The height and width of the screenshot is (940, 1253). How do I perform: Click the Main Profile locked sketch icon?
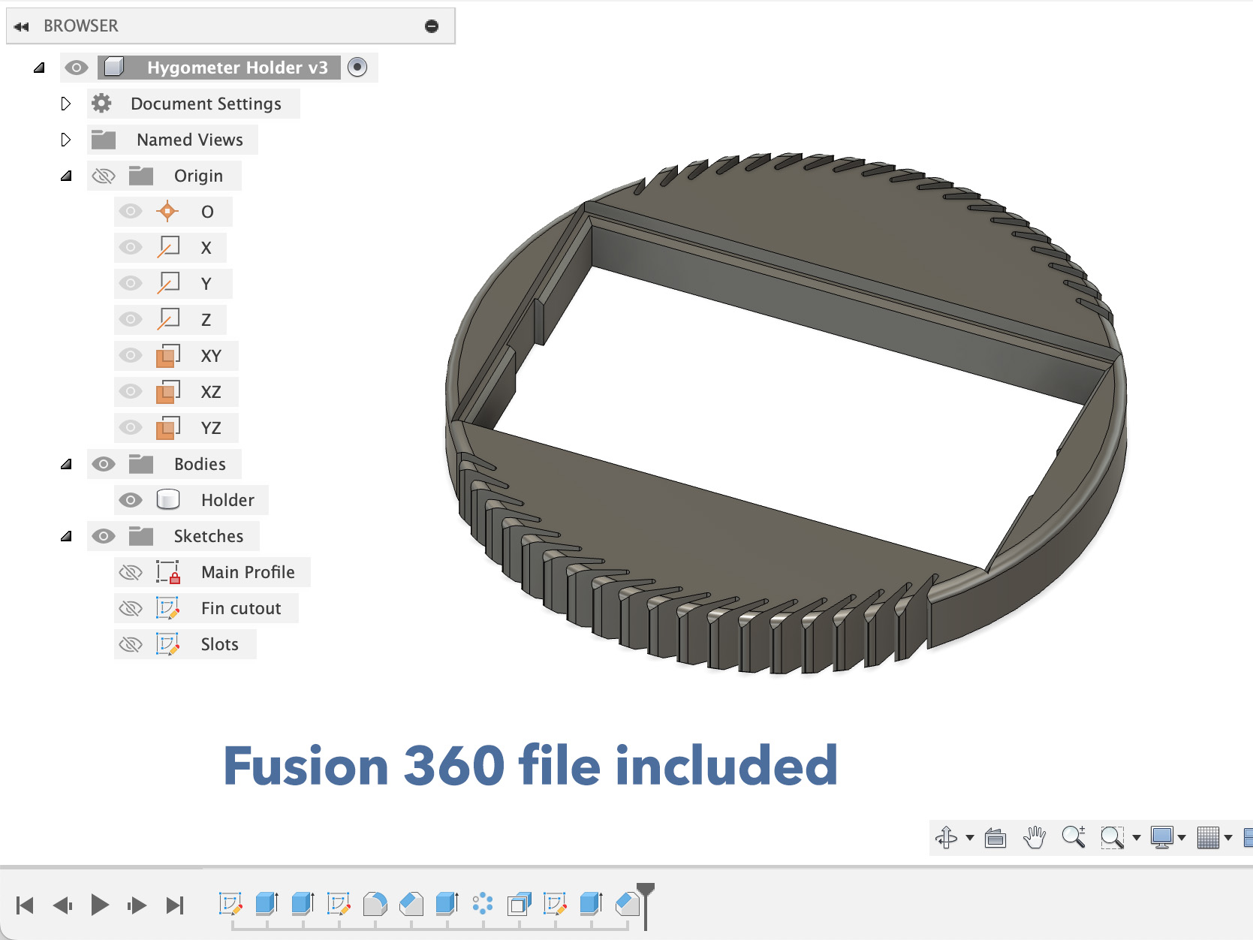coord(168,572)
